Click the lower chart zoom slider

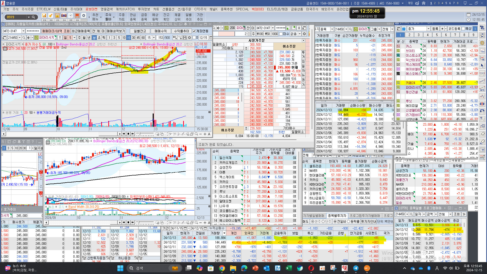click(145, 222)
